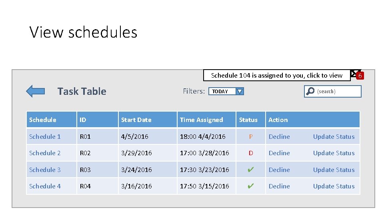Click the checkmark status for Schedule 3
The image size is (384, 216).
(250, 170)
